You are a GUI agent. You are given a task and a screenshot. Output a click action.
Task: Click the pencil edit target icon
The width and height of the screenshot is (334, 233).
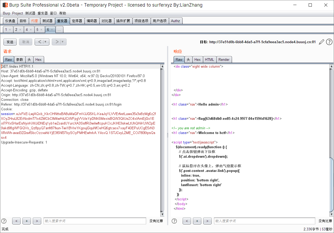[x=321, y=42]
